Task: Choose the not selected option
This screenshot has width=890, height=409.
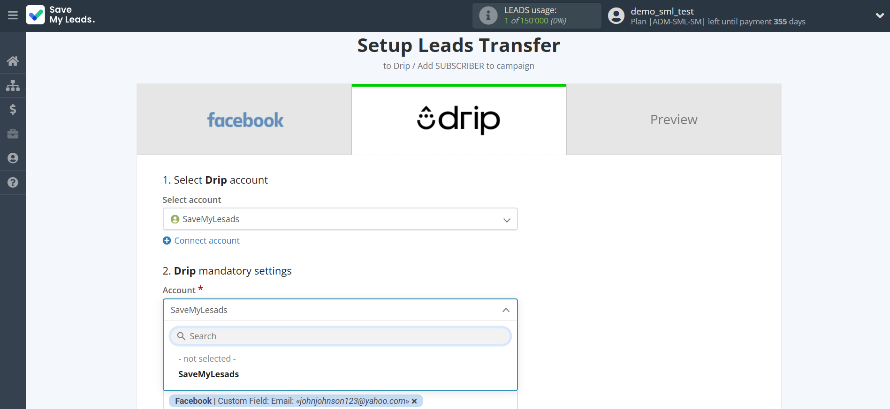Action: click(207, 359)
